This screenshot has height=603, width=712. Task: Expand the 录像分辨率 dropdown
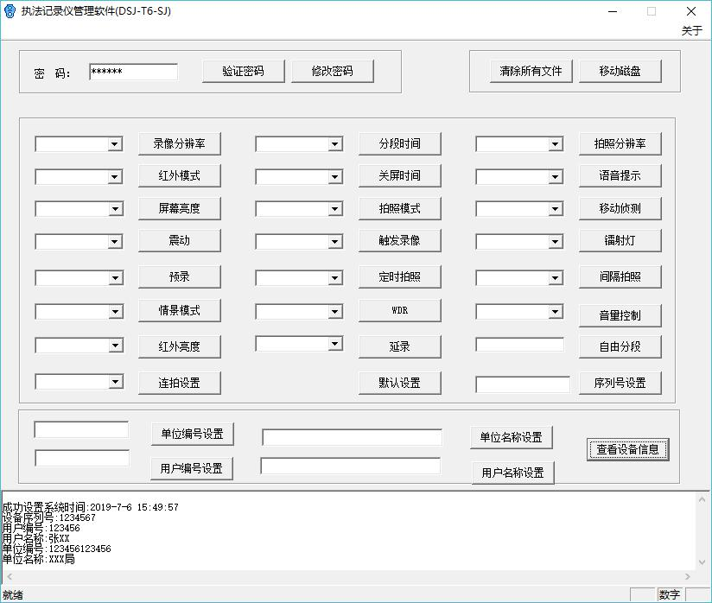[x=115, y=144]
